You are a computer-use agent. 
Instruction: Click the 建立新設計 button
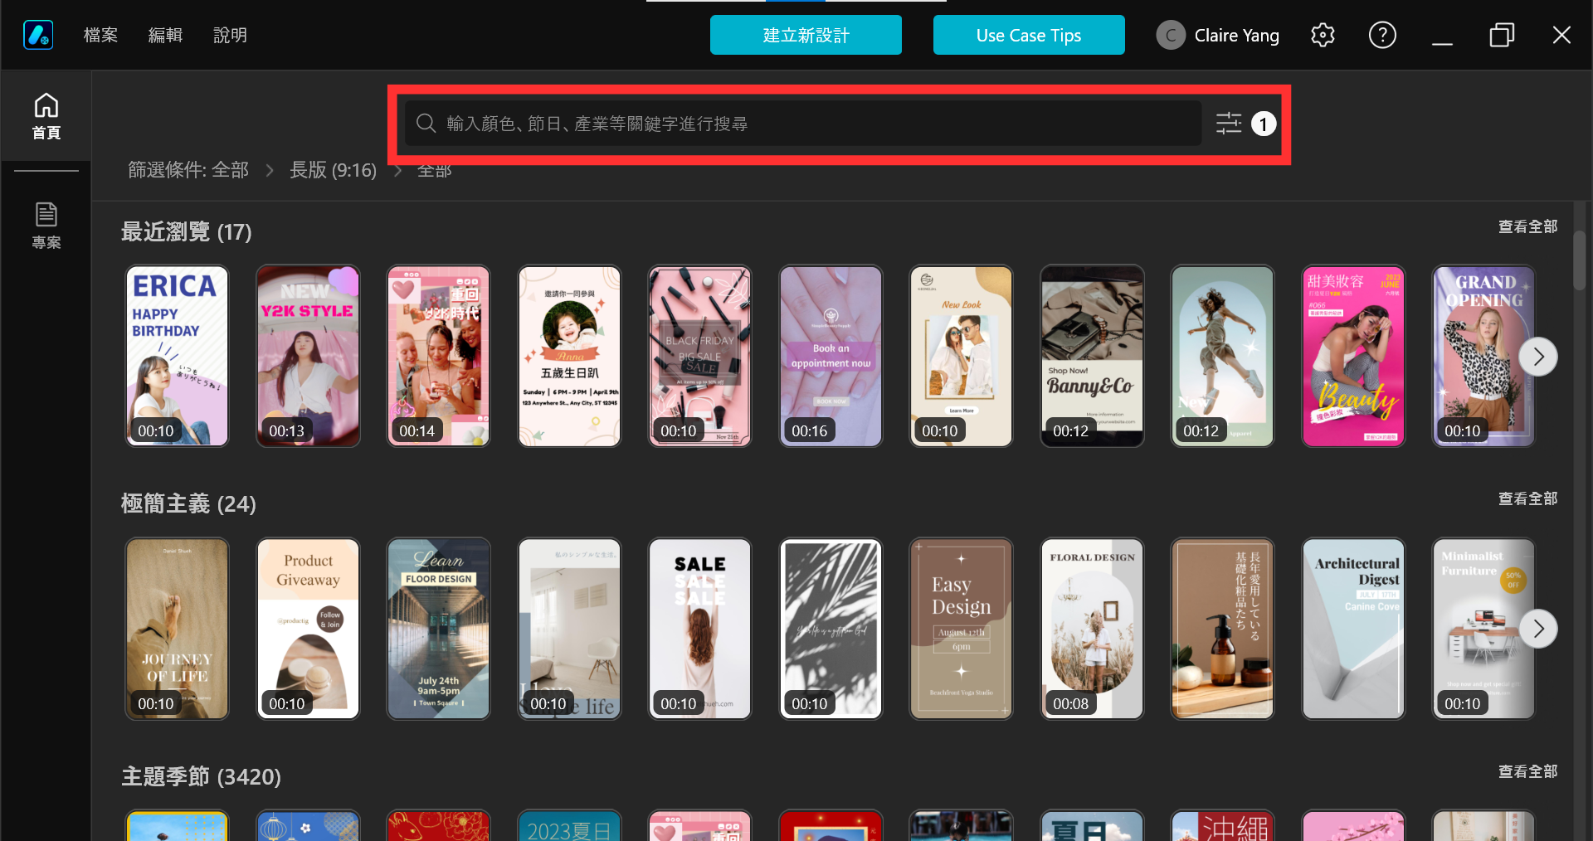click(x=806, y=35)
